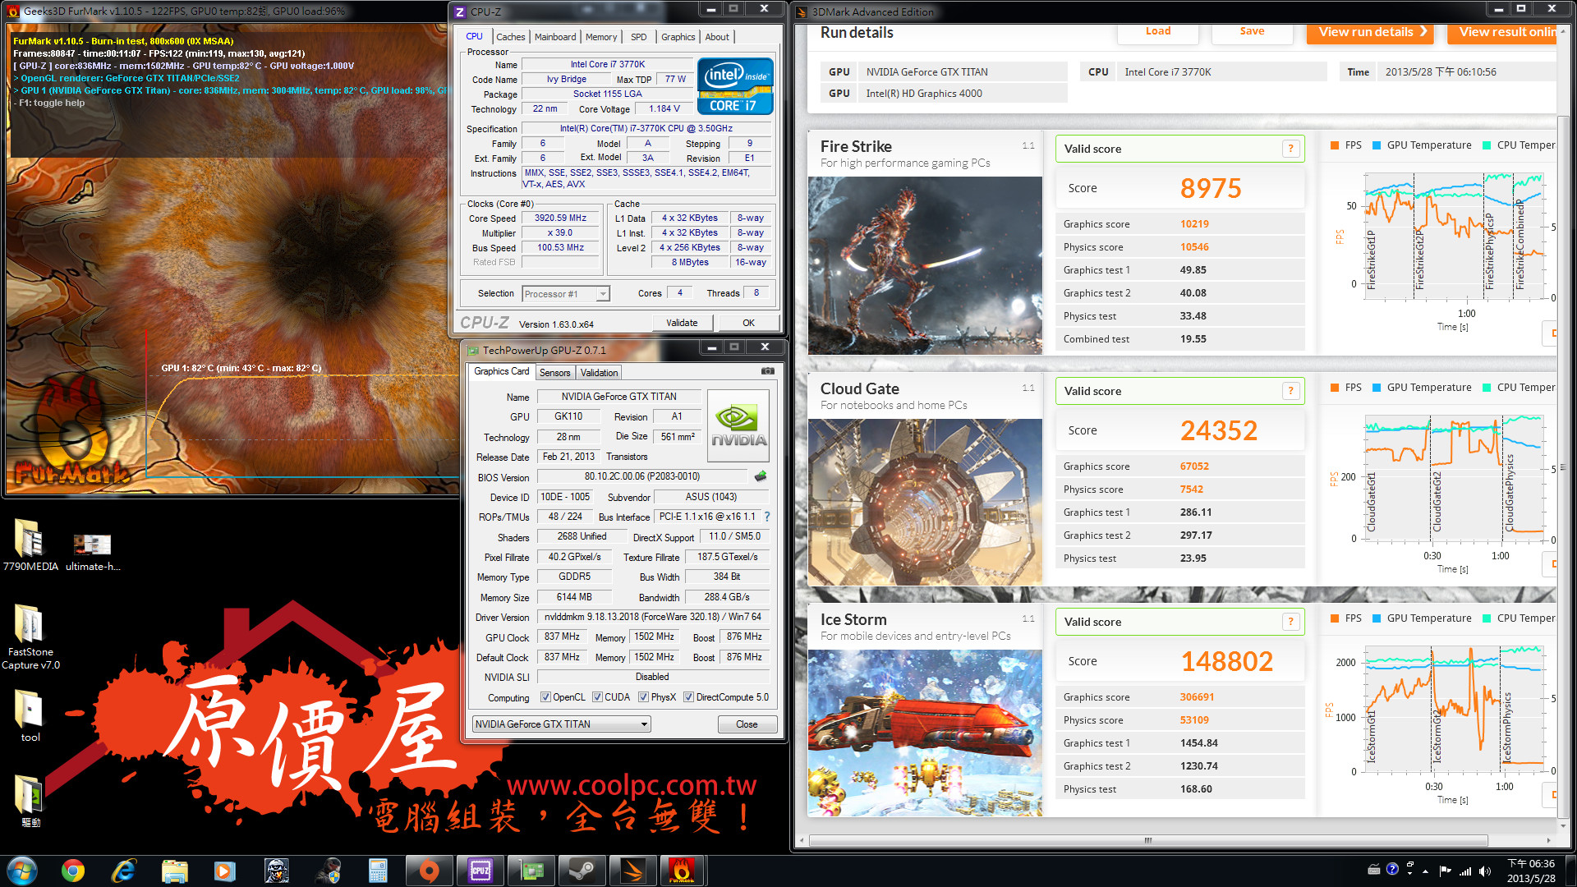Open the Calculator taskbar icon
Screen dimensions: 1577x887
pyautogui.click(x=378, y=871)
